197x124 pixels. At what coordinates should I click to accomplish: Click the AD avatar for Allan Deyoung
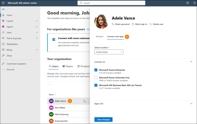tap(51, 114)
